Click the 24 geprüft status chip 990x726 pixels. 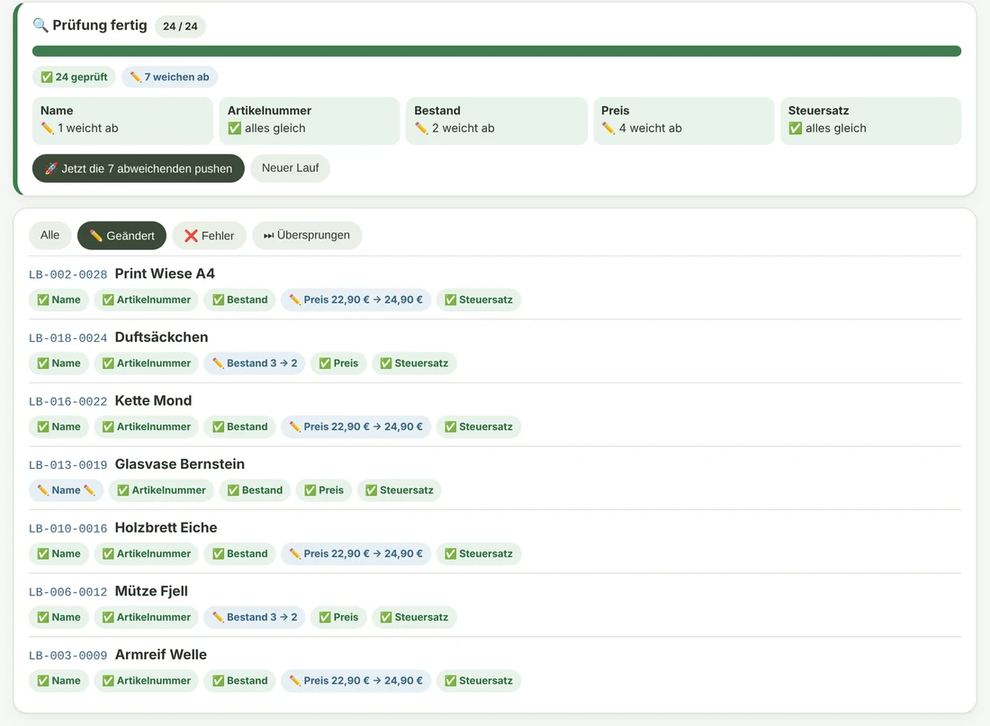pos(74,77)
